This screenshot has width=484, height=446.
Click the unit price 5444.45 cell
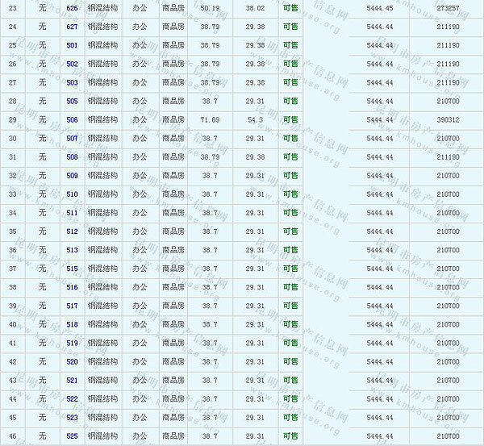pos(379,8)
